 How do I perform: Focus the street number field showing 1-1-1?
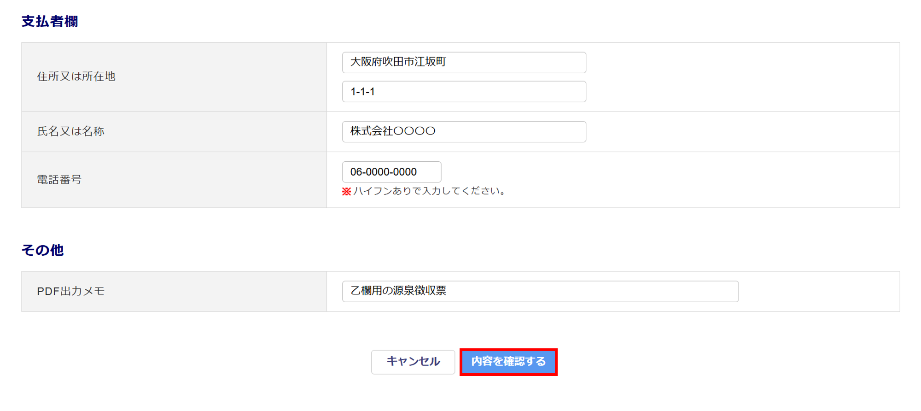[x=464, y=91]
